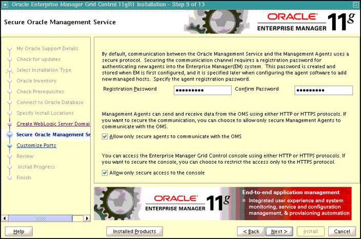Click the Install Progress step
Viewport: 361px width, 239px height.
[x=36, y=167]
